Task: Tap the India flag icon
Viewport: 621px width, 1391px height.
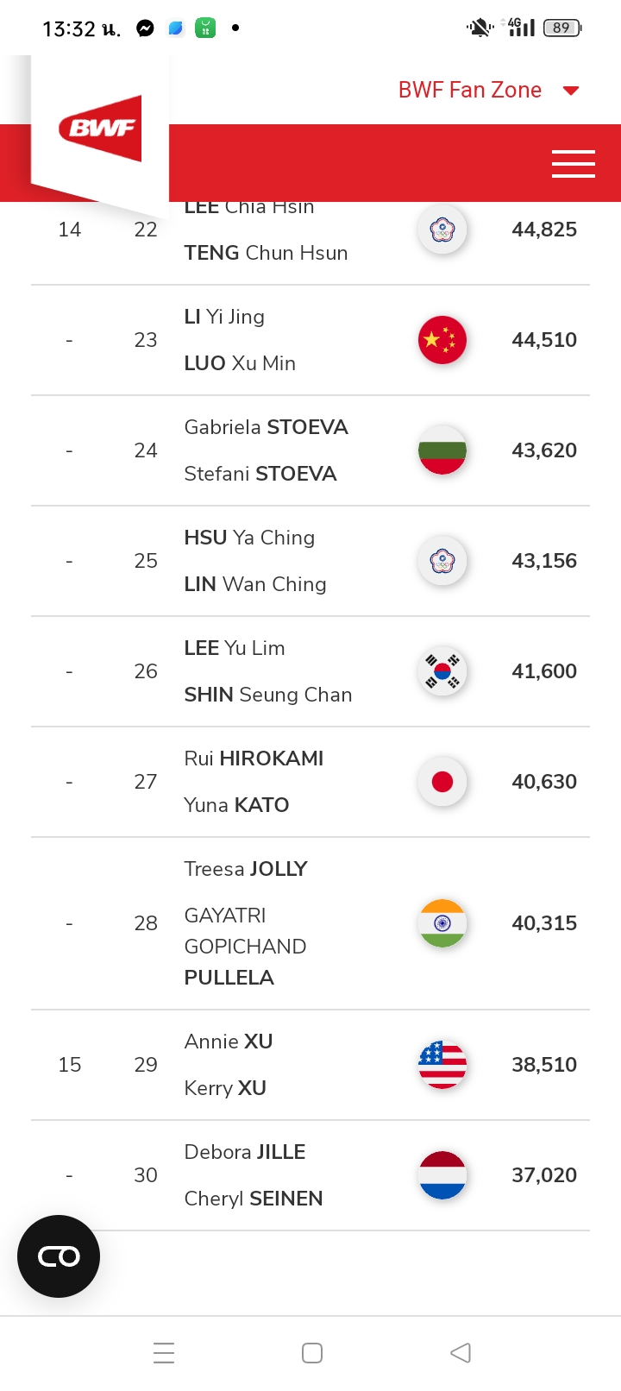Action: coord(442,923)
